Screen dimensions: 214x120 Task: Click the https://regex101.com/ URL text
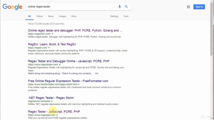tap(39, 34)
